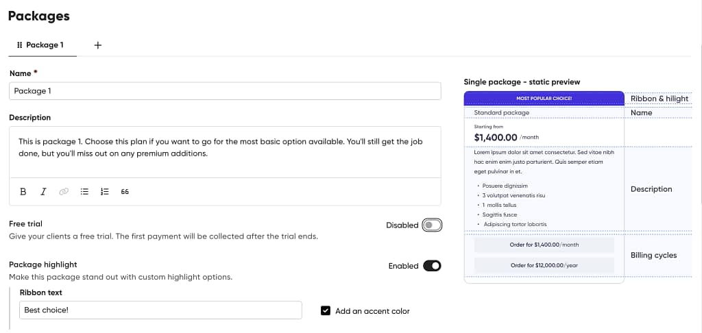Insert blockquote in description
Viewport: 702px width, 333px height.
[x=125, y=192]
